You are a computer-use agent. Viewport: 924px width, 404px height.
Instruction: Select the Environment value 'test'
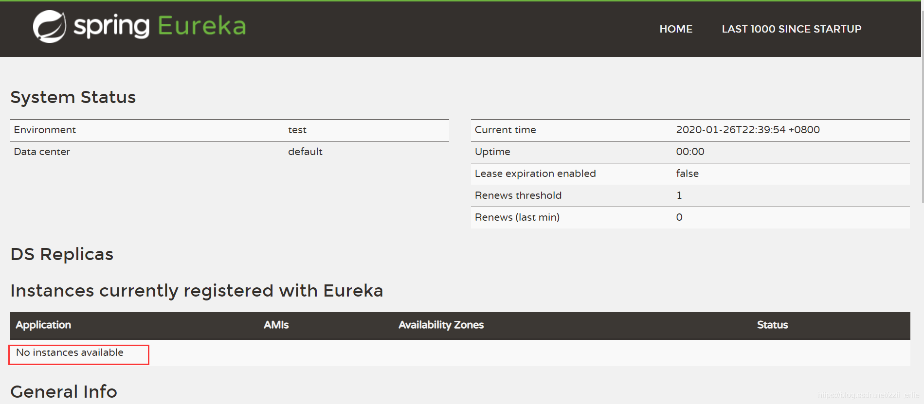pyautogui.click(x=297, y=130)
